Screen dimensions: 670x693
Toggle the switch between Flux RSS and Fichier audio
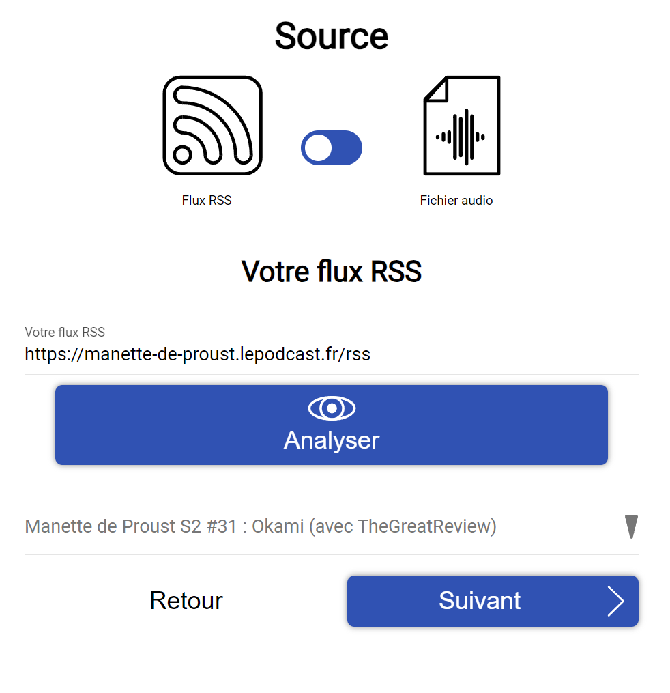[x=331, y=147]
